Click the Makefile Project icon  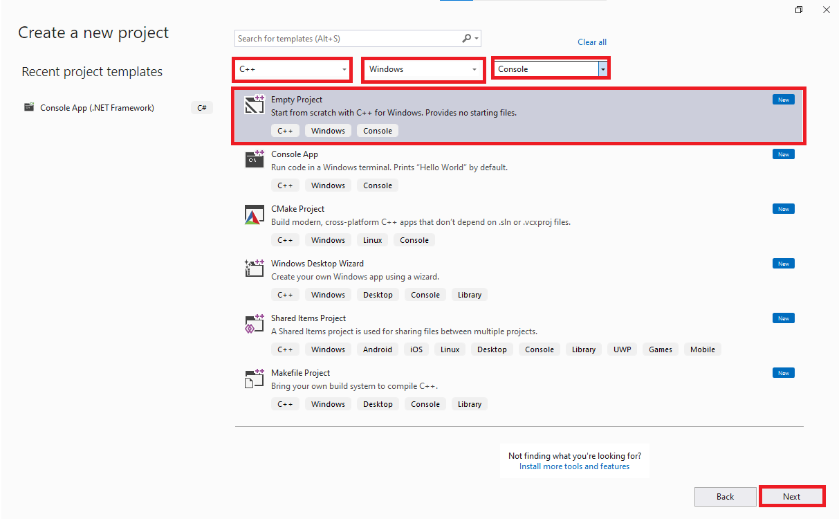[255, 378]
